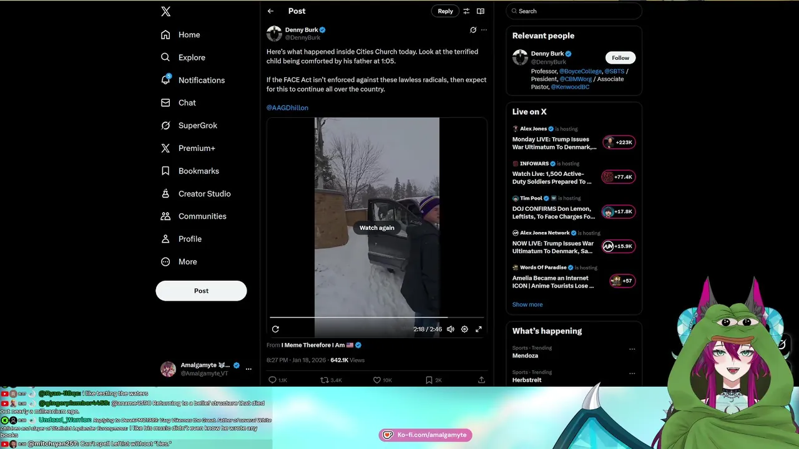Open account menu dots beside Amalgamyte
The width and height of the screenshot is (799, 449).
click(248, 369)
